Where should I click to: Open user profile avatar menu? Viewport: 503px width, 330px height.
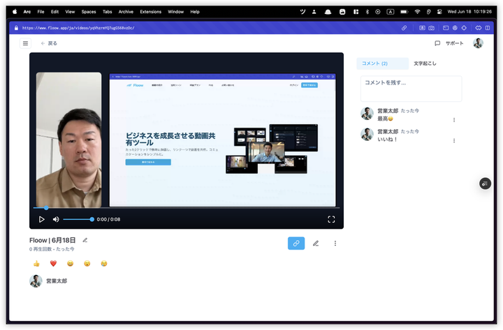pyautogui.click(x=478, y=43)
